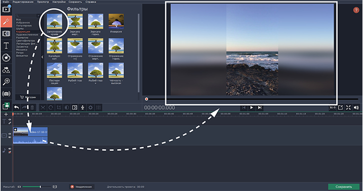This screenshot has height=191, width=364.
Task: Open the Настройки menu
Action: [x=59, y=2]
